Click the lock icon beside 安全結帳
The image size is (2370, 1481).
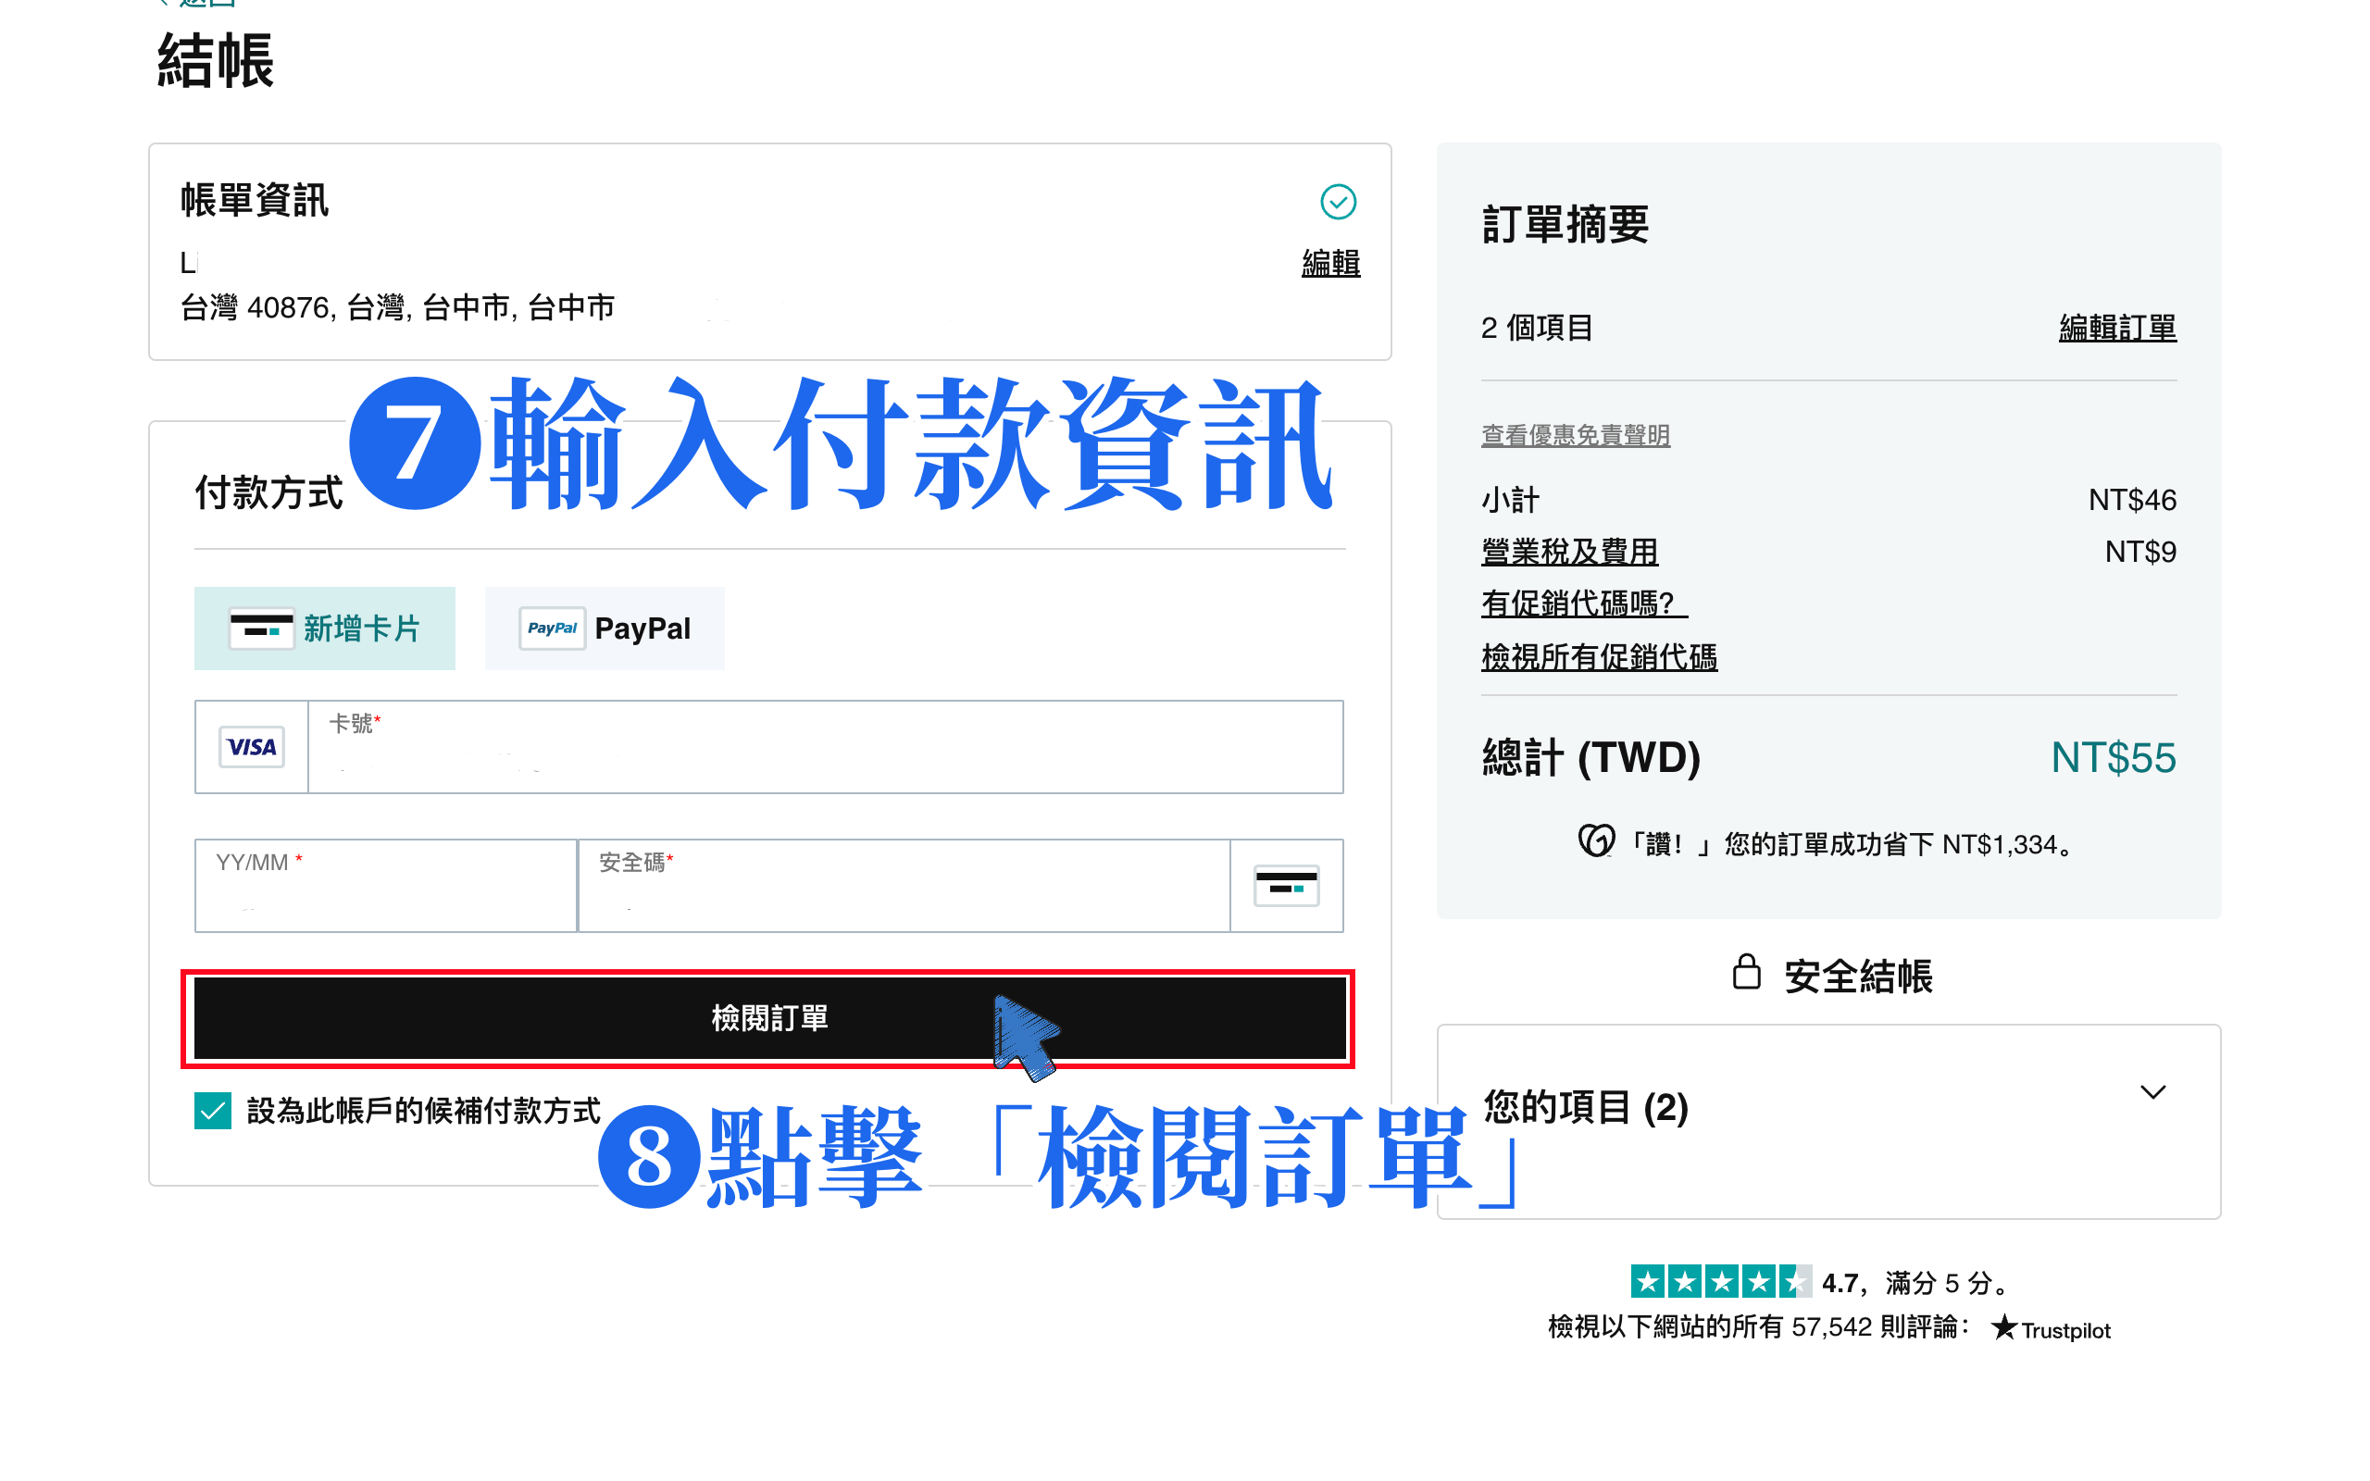click(x=1746, y=973)
